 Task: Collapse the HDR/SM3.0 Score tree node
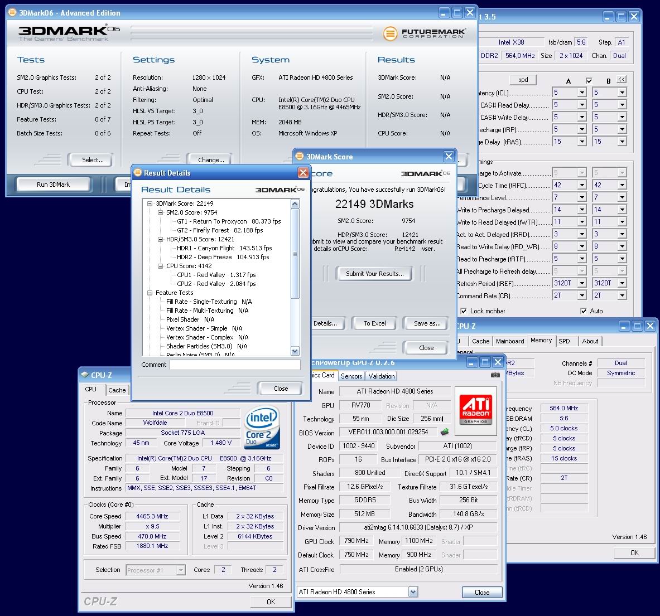pos(160,239)
